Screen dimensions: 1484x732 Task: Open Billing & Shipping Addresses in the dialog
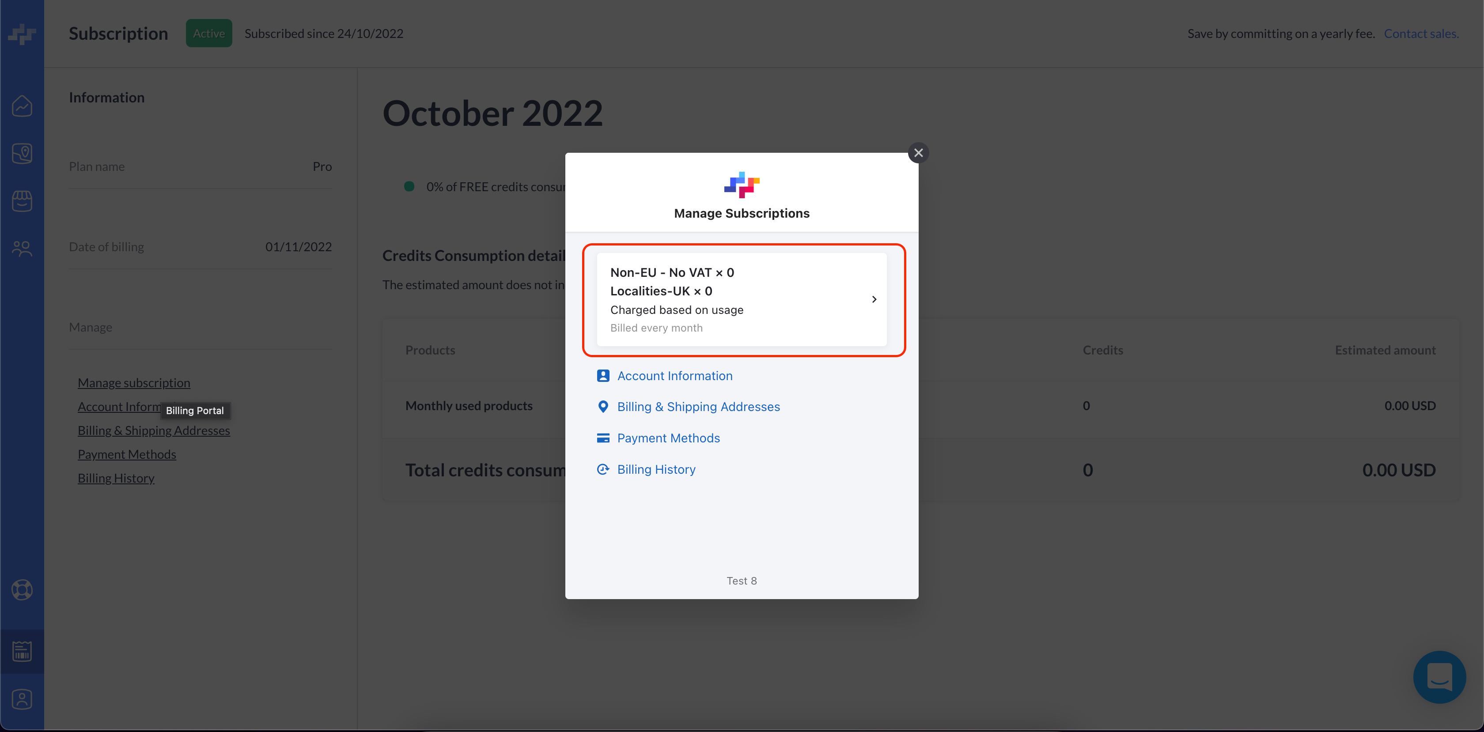pyautogui.click(x=698, y=407)
